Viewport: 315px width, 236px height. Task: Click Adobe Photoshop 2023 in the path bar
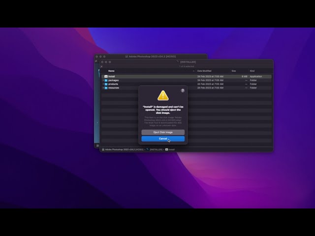[x=124, y=149]
